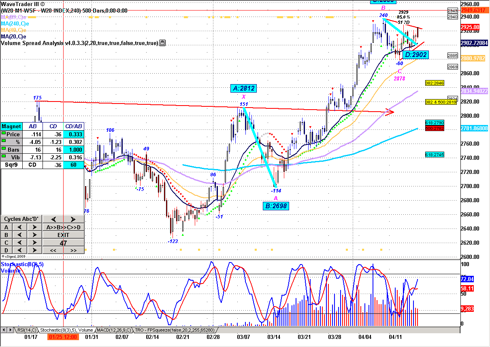The height and width of the screenshot is (347, 490).
Task: Move point B right with its arrow
Action: 34,235
